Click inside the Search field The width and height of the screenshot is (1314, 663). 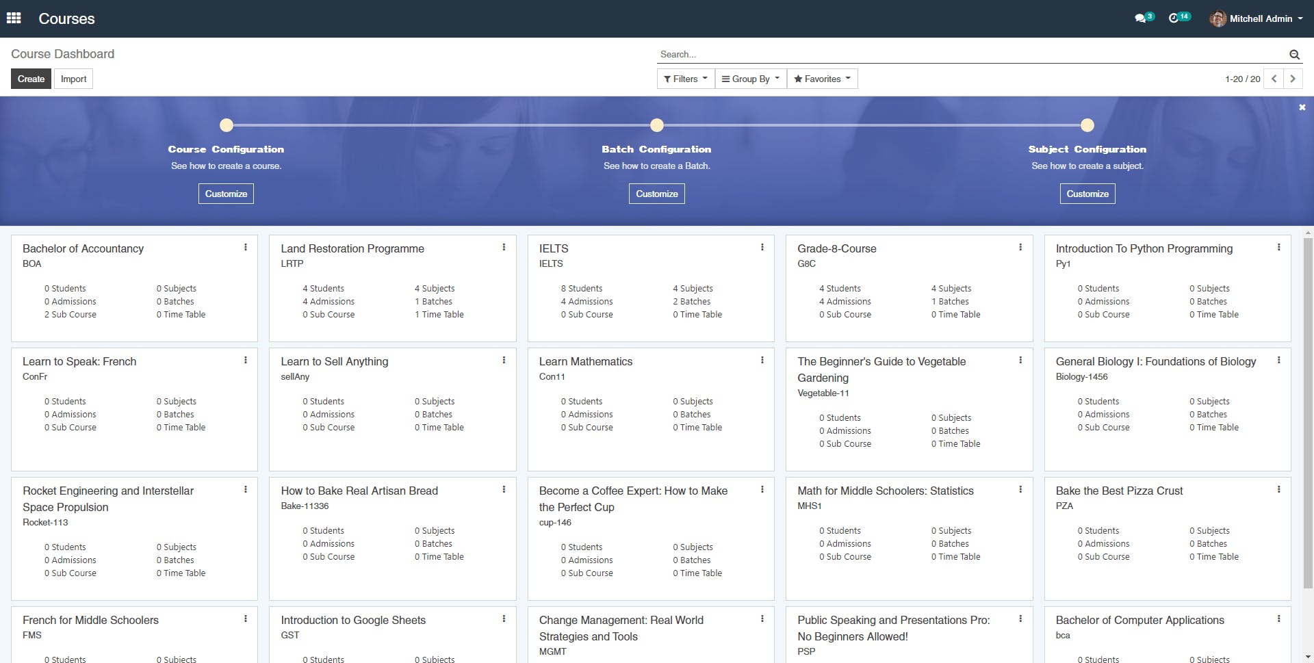click(x=890, y=54)
